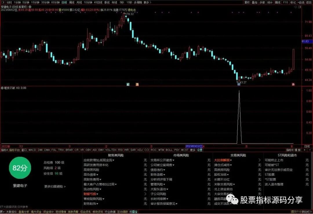Expand 应收款增加,低现金流 risk item
Screen dimensions: 313x214
click(x=99, y=160)
